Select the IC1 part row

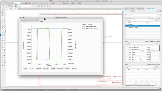coord(142,51)
